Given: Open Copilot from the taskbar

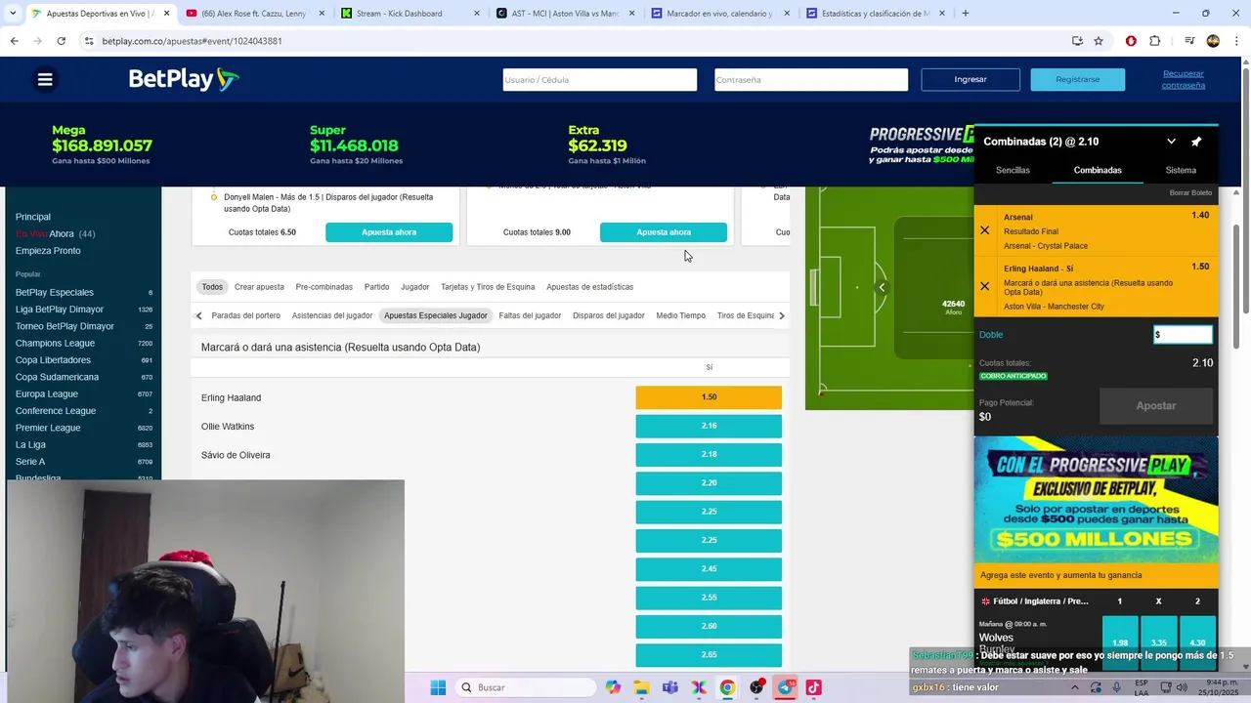Looking at the screenshot, I should (x=613, y=687).
